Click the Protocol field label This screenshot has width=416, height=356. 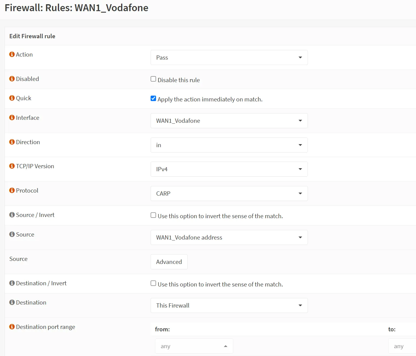tap(27, 190)
